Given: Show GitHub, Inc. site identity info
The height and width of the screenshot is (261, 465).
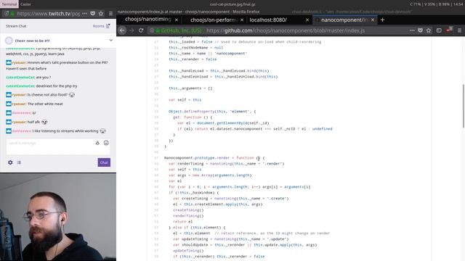Looking at the screenshot, I should [x=178, y=30].
